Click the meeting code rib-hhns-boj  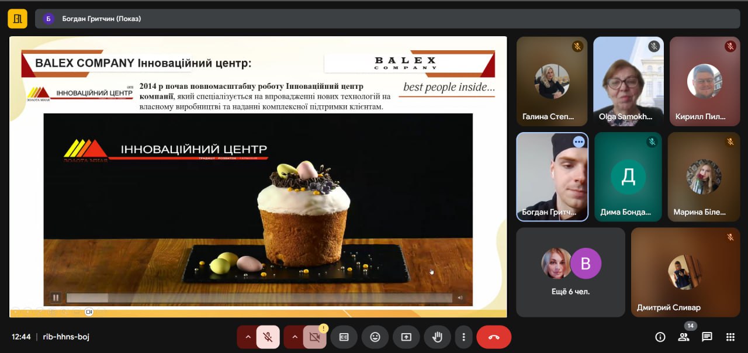pyautogui.click(x=67, y=337)
